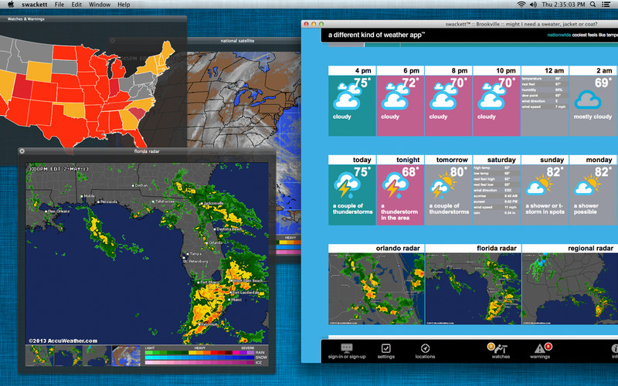Click the 2 am mostly cloudy icon
This screenshot has height=386, width=618.
click(588, 100)
